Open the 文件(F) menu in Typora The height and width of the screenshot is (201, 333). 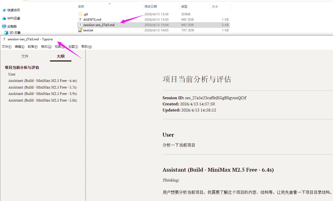coord(7,47)
